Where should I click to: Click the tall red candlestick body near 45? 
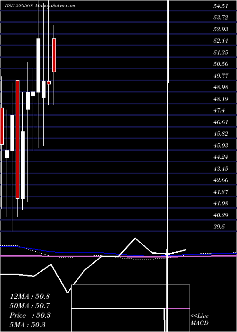point(18,139)
